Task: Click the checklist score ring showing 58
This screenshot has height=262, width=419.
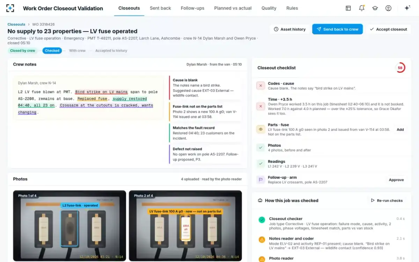Action: [x=400, y=68]
